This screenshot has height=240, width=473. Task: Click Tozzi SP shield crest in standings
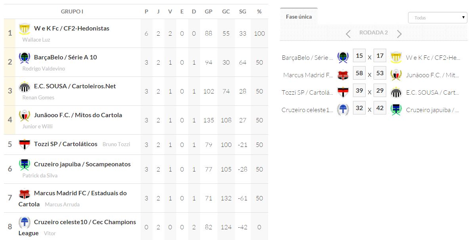tap(25, 145)
